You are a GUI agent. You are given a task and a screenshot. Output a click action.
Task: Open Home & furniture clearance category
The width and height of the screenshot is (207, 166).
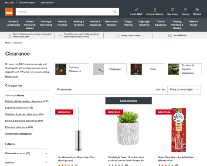pos(21,121)
